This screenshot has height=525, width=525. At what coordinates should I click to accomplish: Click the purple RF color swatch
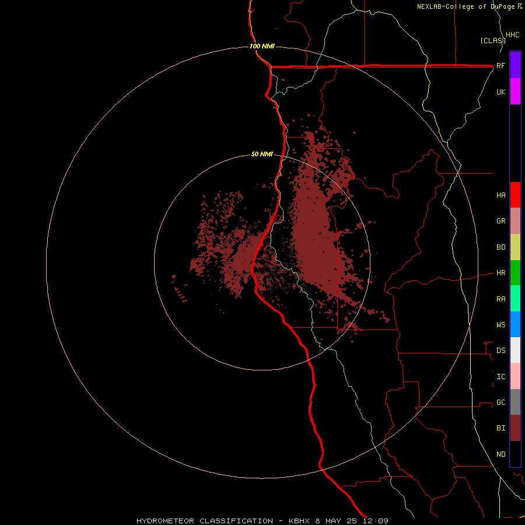(x=515, y=65)
